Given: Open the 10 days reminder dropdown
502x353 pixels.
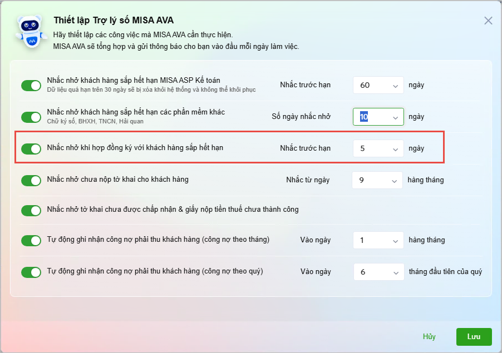Looking at the screenshot, I should pos(378,117).
